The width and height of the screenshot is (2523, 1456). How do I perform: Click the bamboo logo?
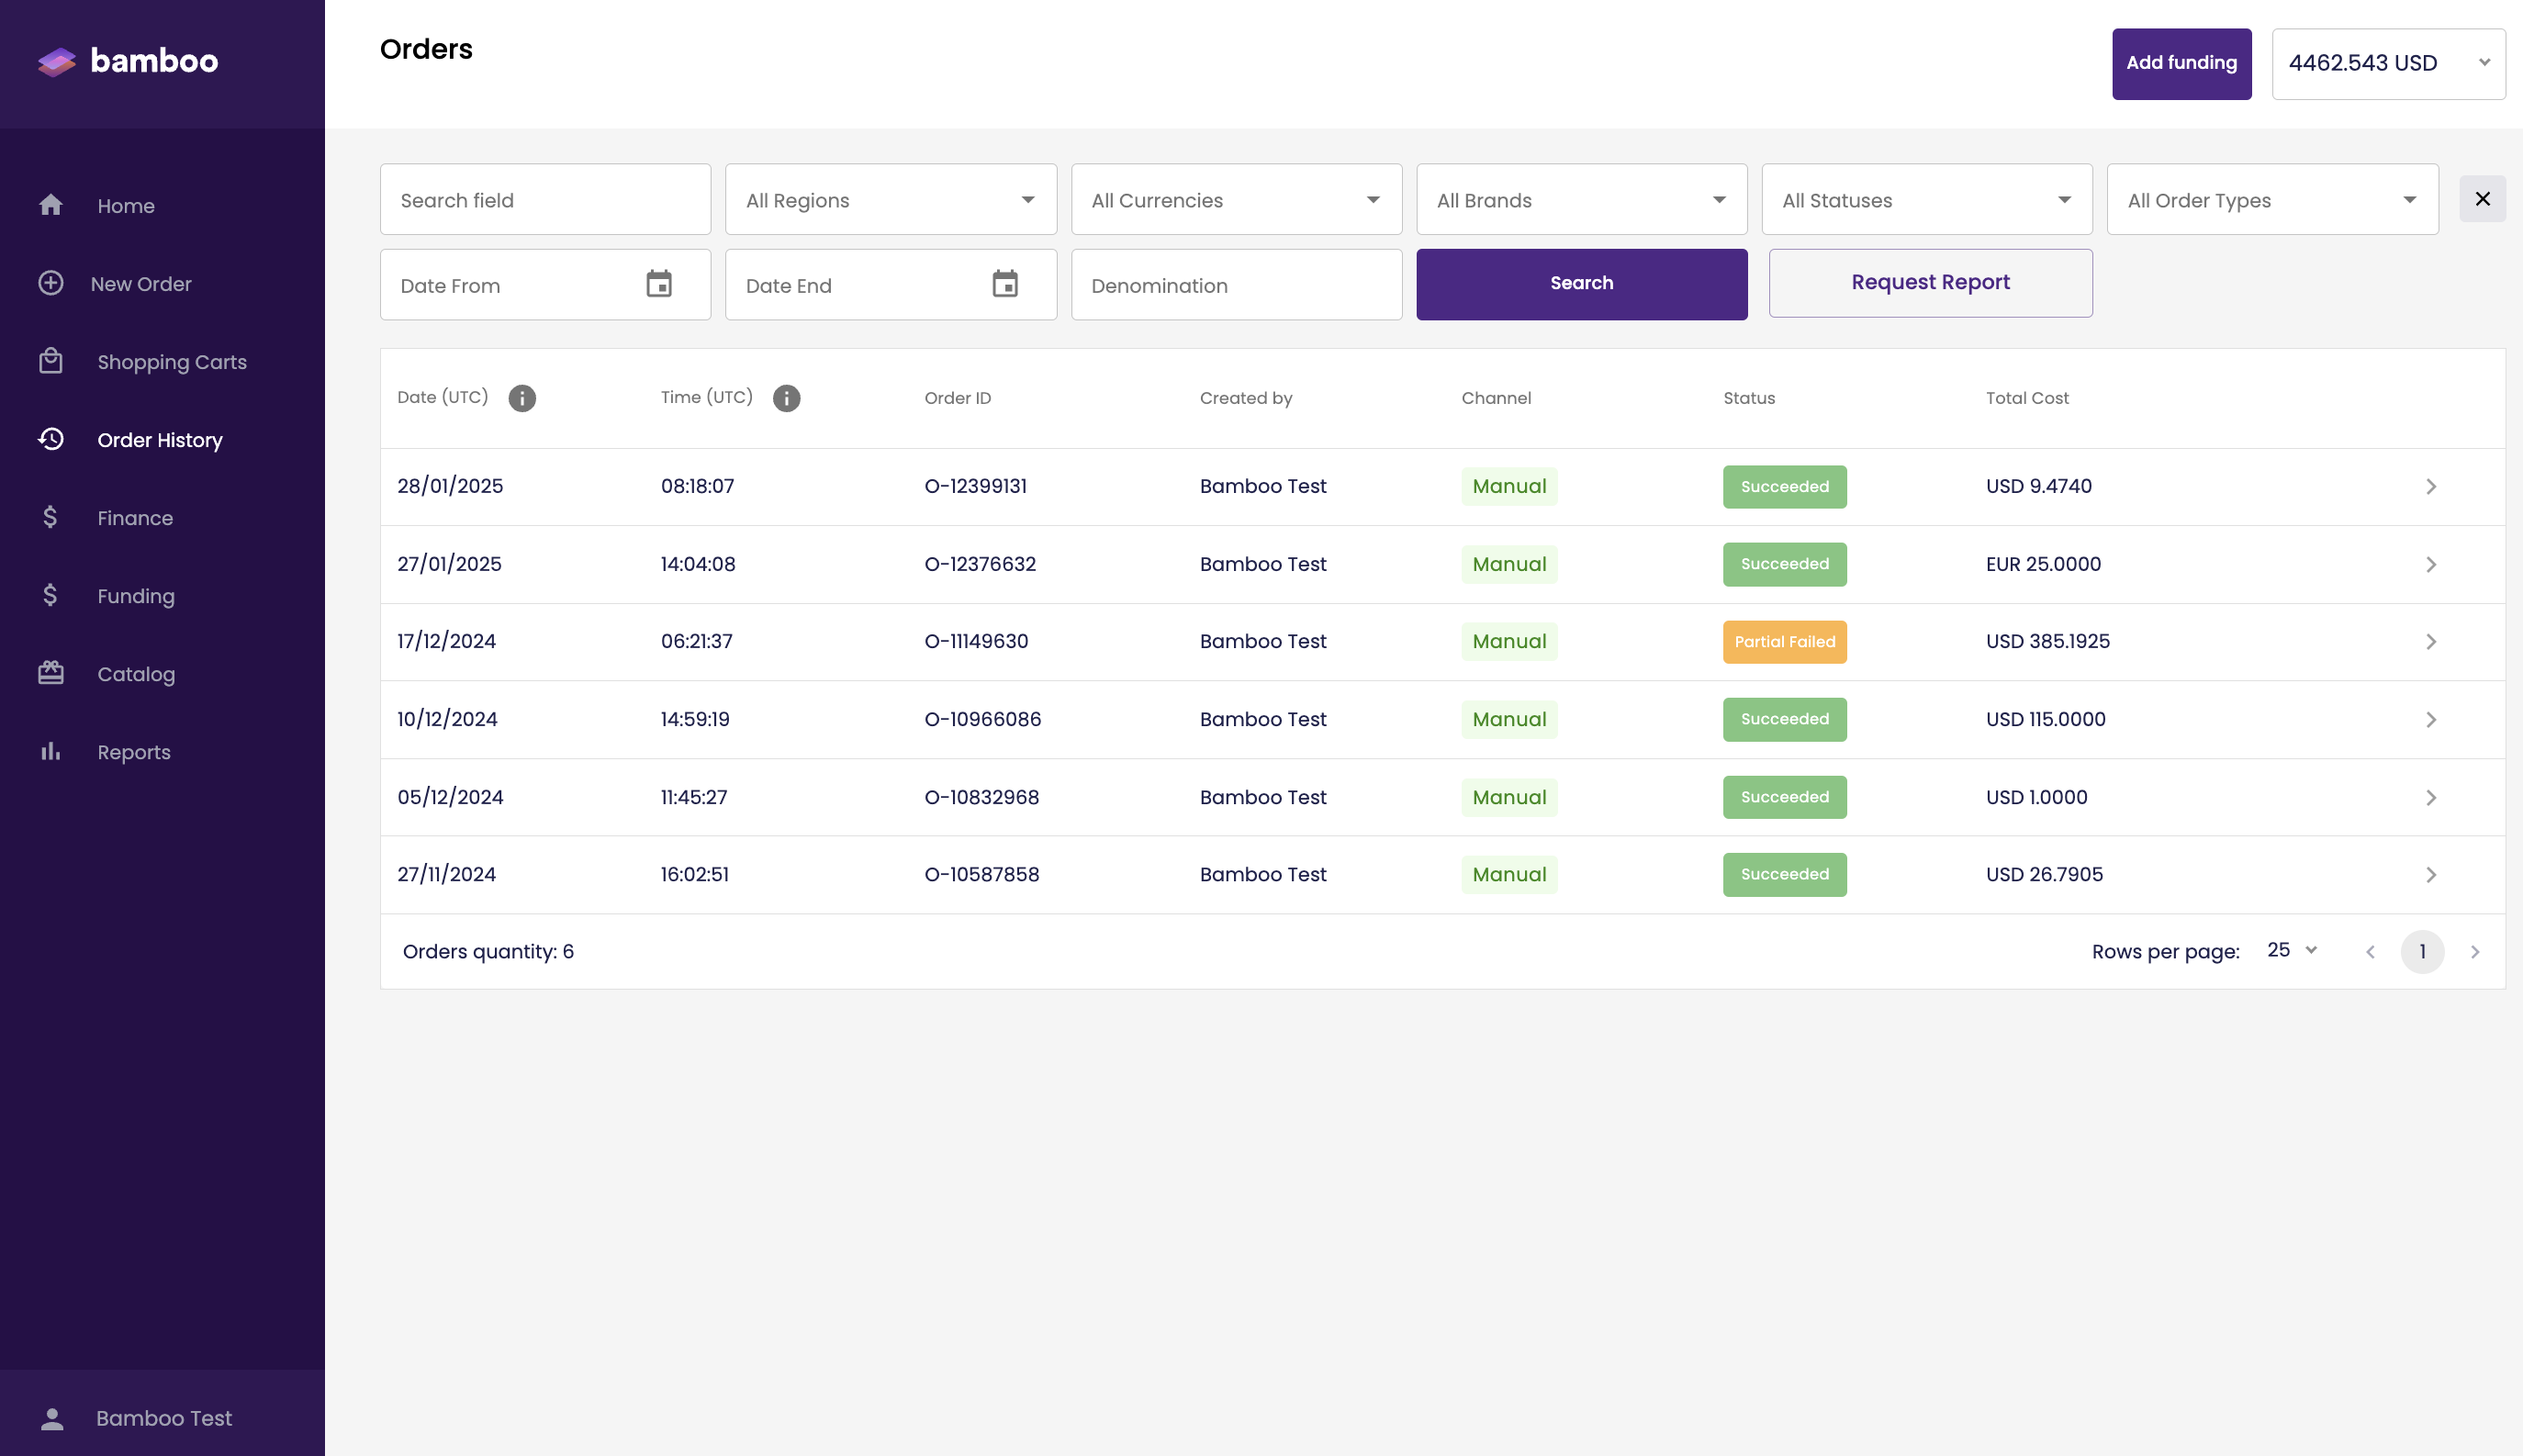click(x=128, y=61)
